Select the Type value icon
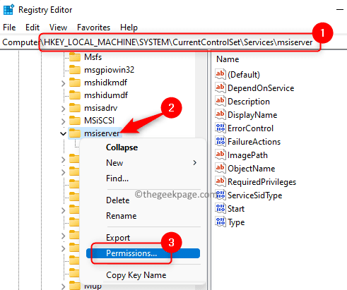The image size is (347, 290). click(x=220, y=222)
